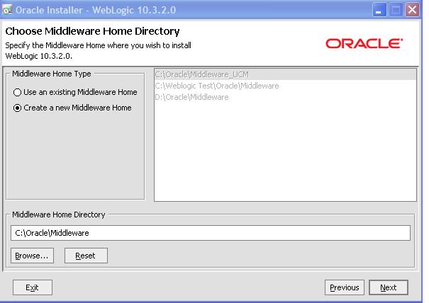Proceed with the Next button

(x=389, y=287)
